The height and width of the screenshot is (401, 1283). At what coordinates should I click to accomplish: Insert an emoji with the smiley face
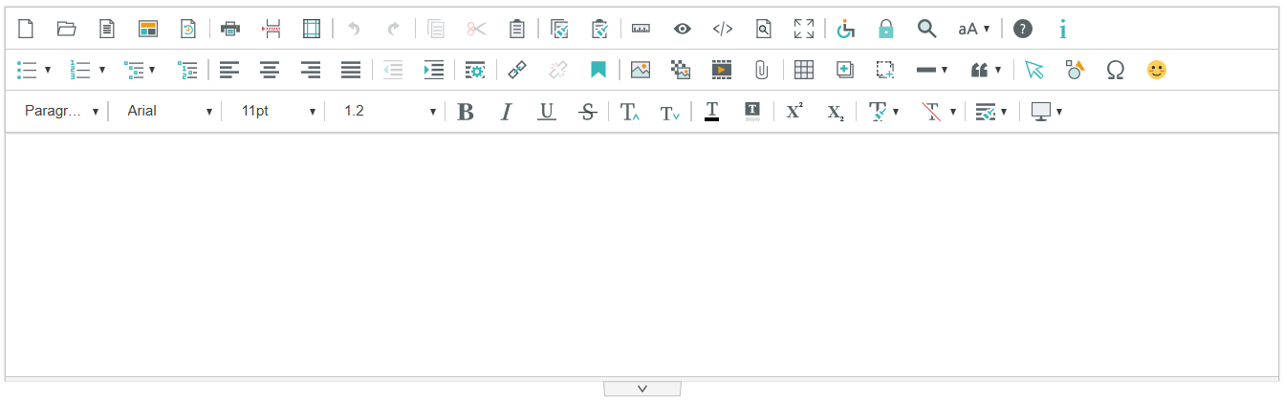pyautogui.click(x=1157, y=70)
